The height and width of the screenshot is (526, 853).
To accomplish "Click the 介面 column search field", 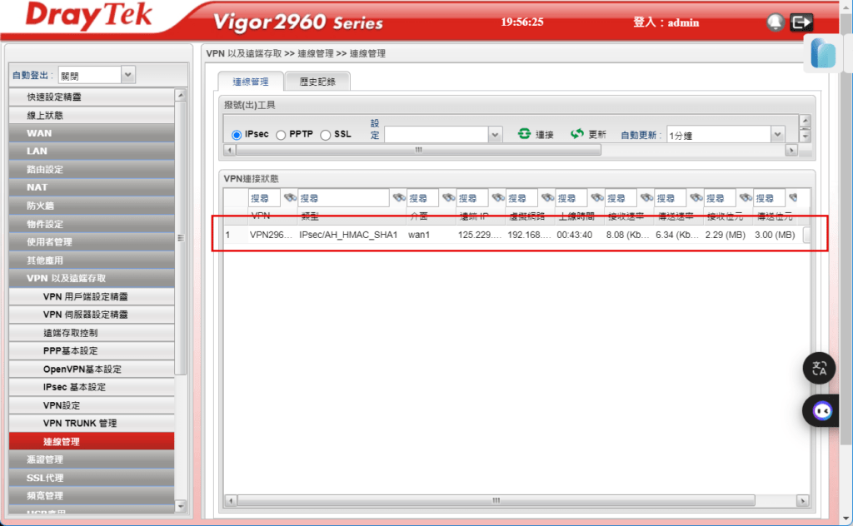I will tap(422, 198).
